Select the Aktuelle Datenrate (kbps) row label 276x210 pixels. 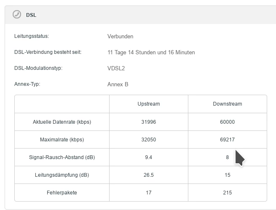[62, 122]
